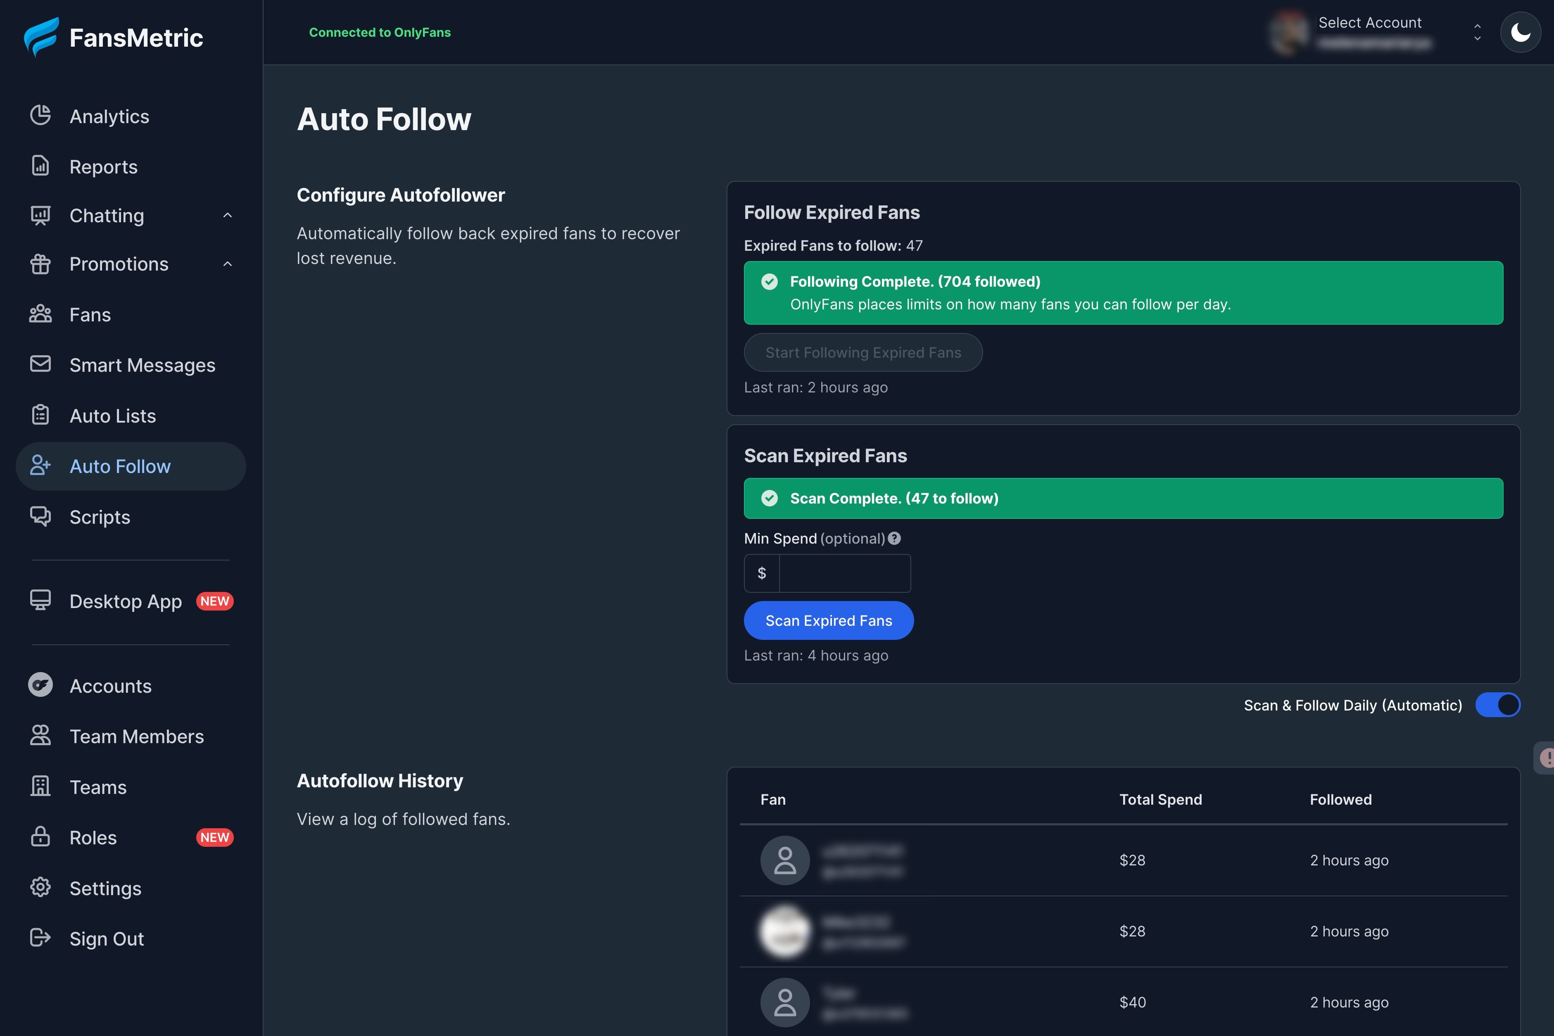Click Start Following Expired Fans button
Screen dimensions: 1554x1036
(x=863, y=352)
